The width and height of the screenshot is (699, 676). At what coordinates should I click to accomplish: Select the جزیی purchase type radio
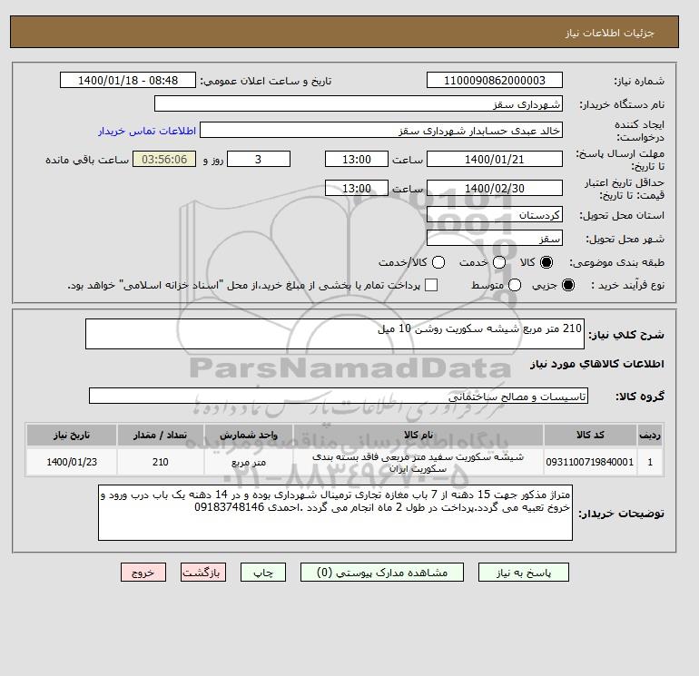pos(568,285)
